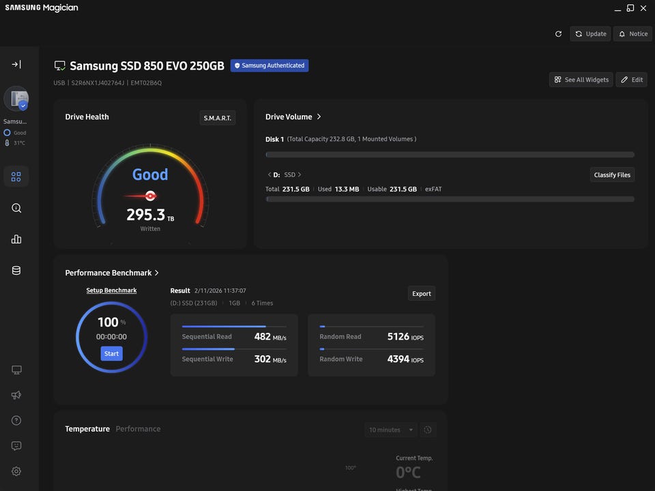Image resolution: width=655 pixels, height=491 pixels.
Task: Open the data management cylinder icon
Action: (x=16, y=271)
